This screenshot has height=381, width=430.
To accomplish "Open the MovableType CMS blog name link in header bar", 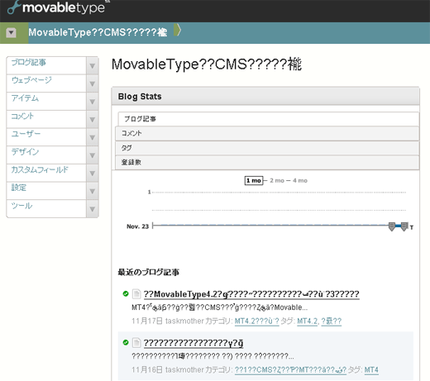I will pos(98,32).
